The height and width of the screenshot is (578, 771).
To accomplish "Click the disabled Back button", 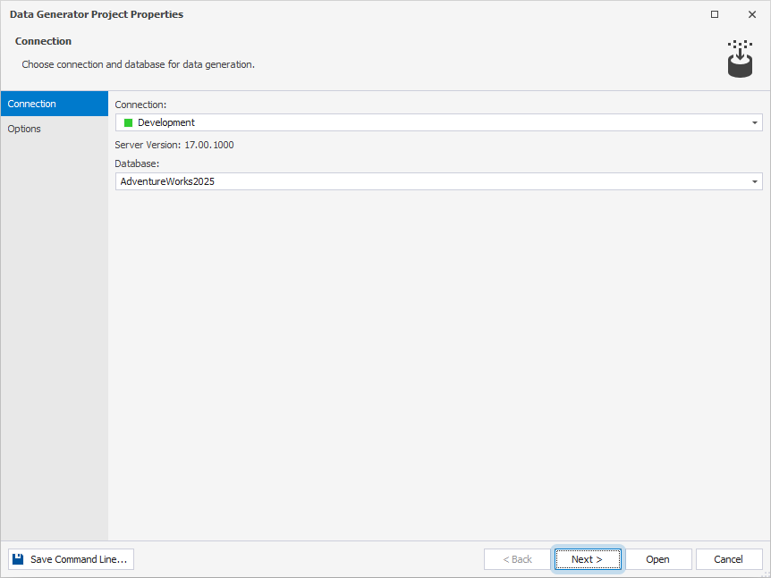I will coord(517,559).
